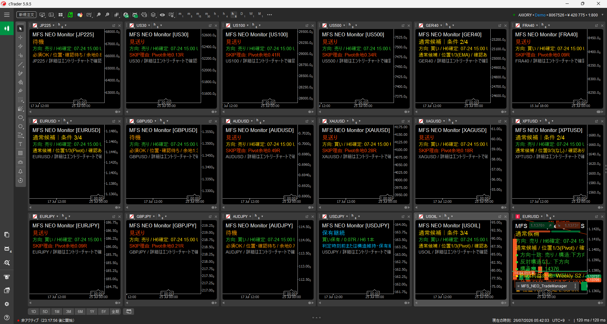Set chart range to 1D

(x=34, y=312)
